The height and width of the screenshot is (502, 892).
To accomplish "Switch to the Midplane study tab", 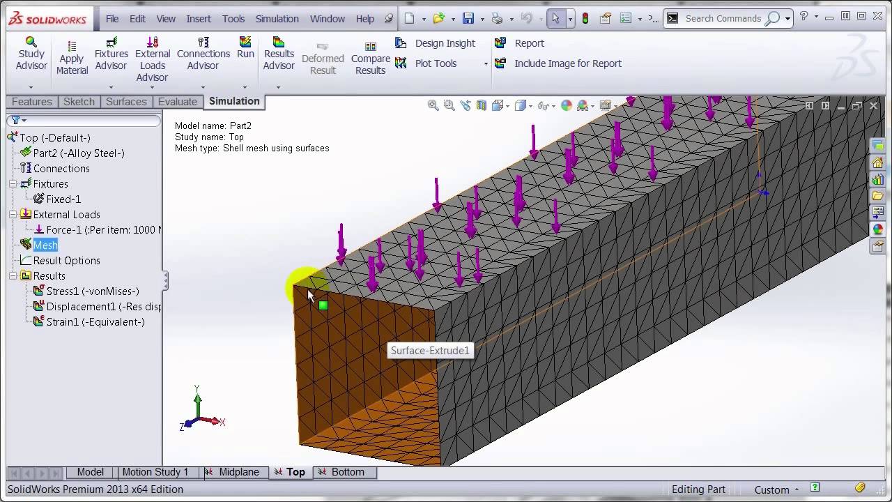I will point(233,472).
